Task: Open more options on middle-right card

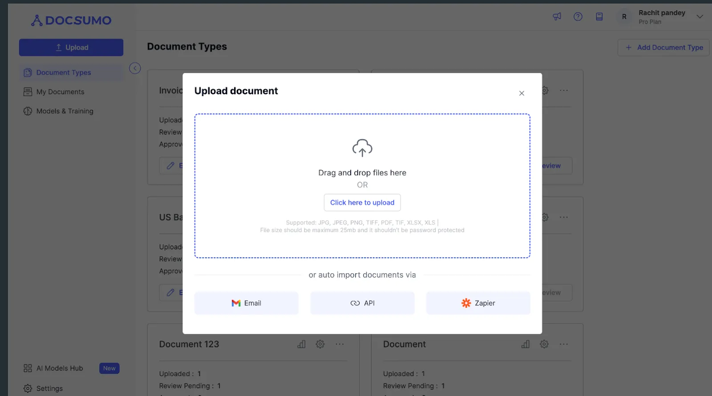Action: click(564, 217)
